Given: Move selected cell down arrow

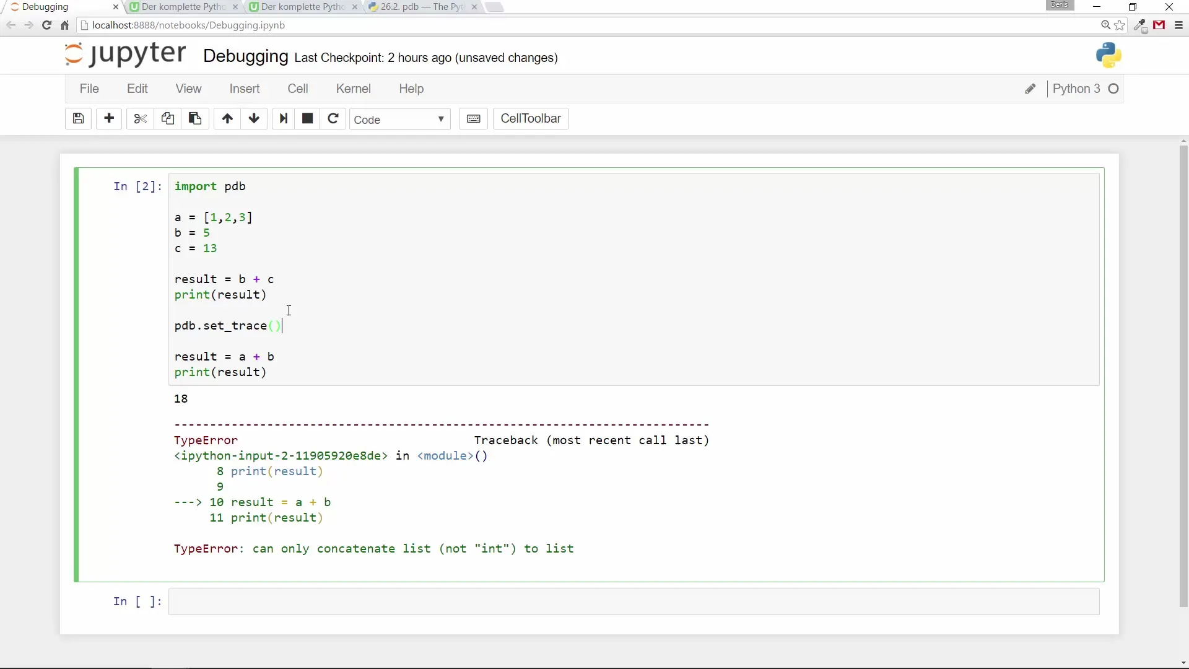Looking at the screenshot, I should click(254, 118).
